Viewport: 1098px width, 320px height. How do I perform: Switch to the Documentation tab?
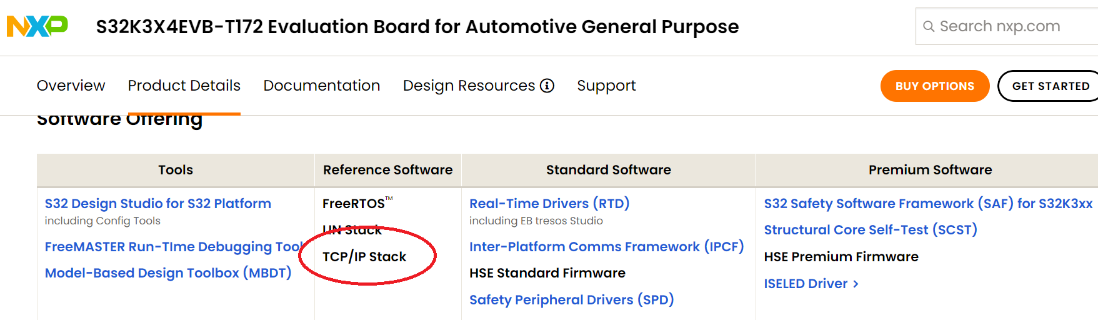[x=321, y=86]
